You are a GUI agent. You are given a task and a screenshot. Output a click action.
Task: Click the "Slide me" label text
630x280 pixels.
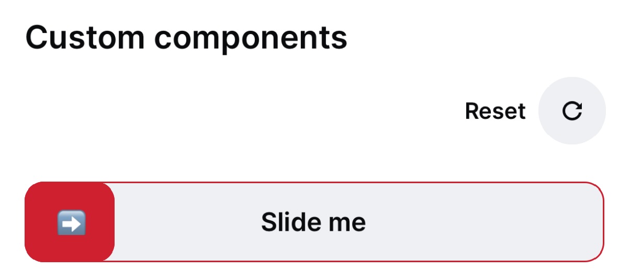[x=313, y=222]
